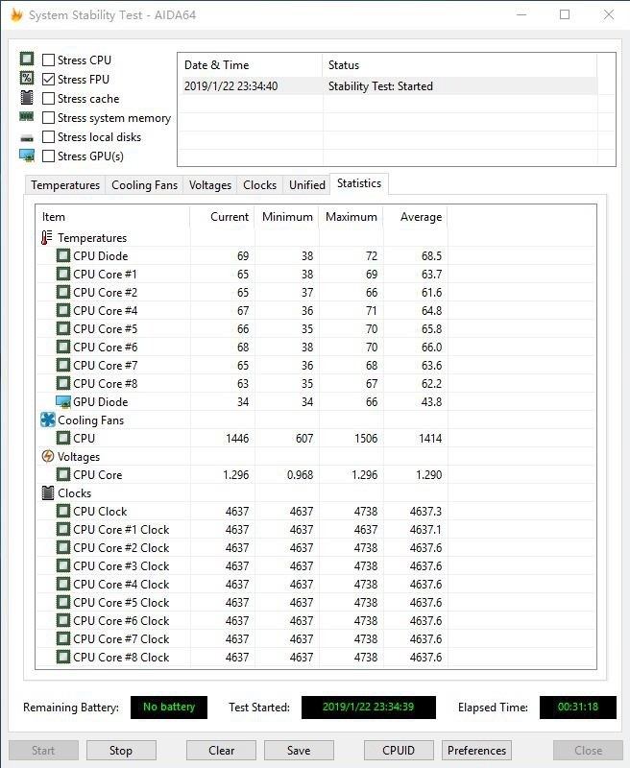The width and height of the screenshot is (630, 768).
Task: Open the Voltages tab
Action: click(x=210, y=185)
